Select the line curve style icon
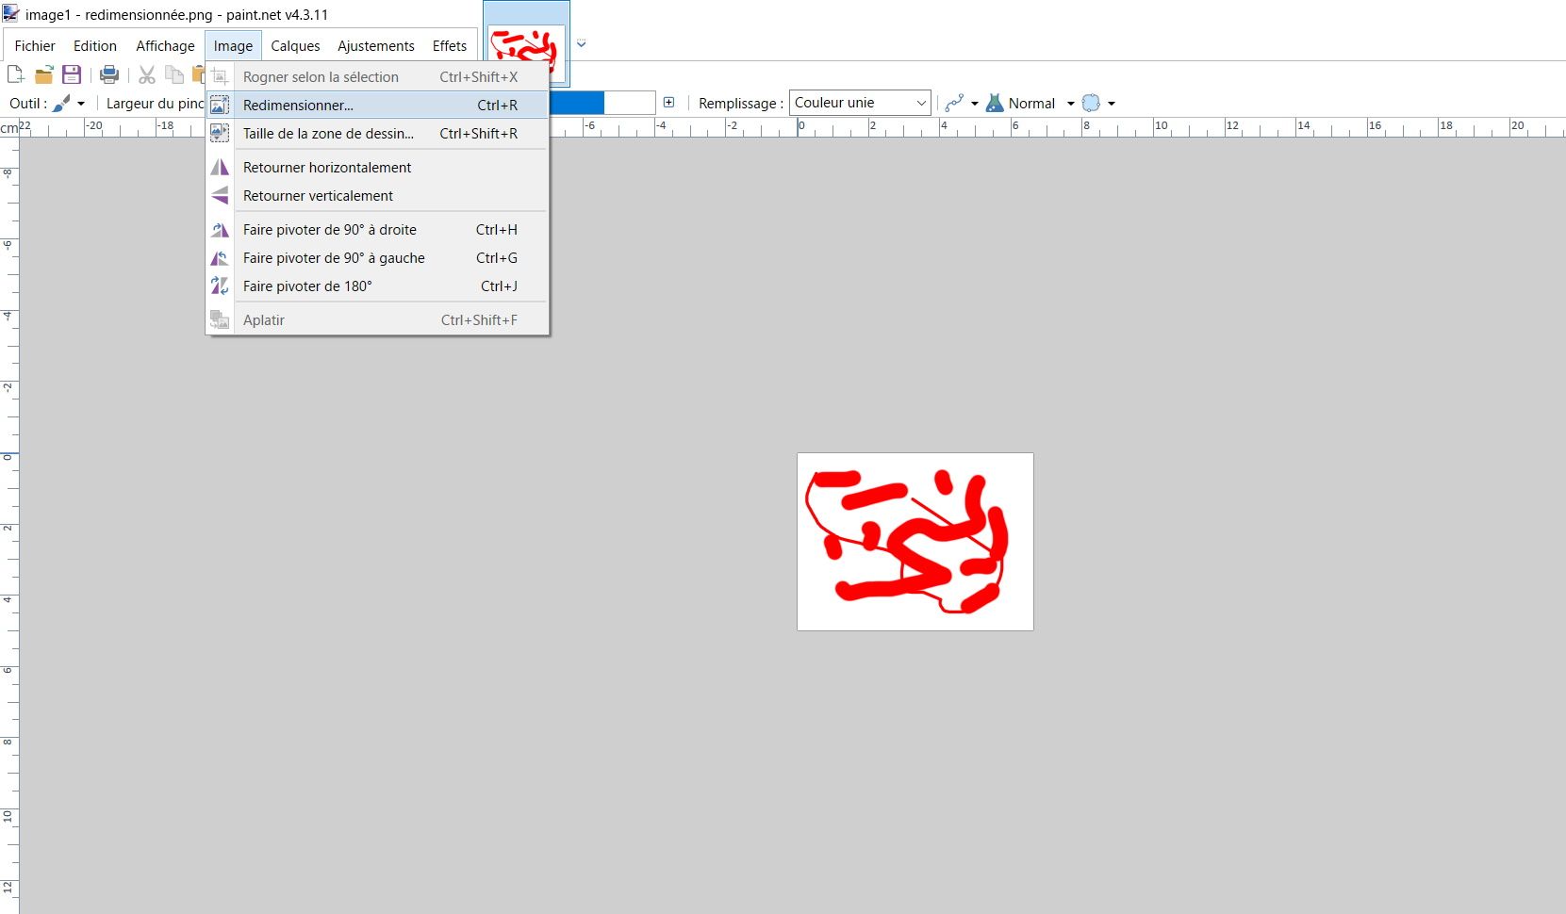 [x=955, y=103]
